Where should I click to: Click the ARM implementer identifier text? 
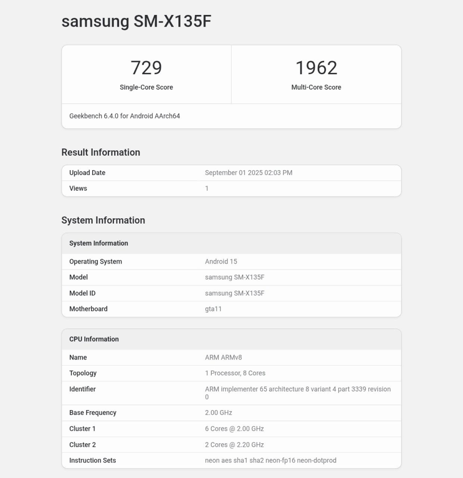tap(298, 389)
